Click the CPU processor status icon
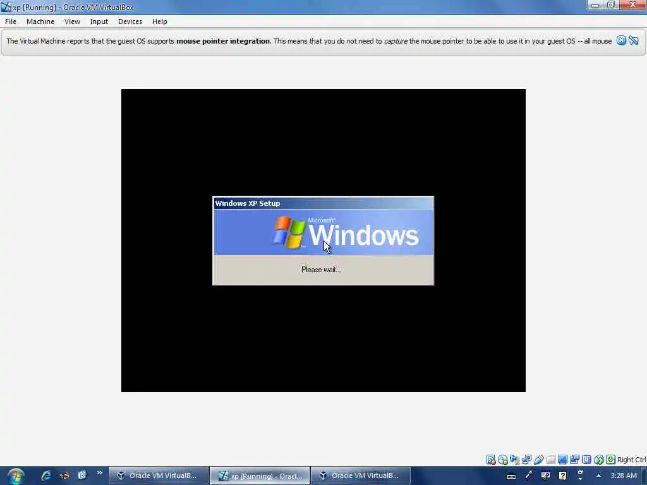 click(586, 460)
